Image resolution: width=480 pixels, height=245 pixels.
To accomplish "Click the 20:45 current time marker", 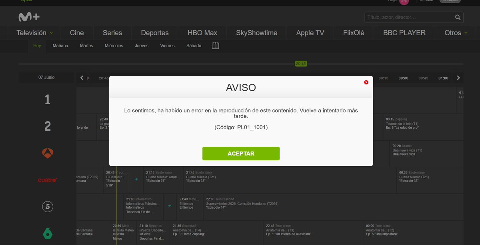I will point(300,64).
